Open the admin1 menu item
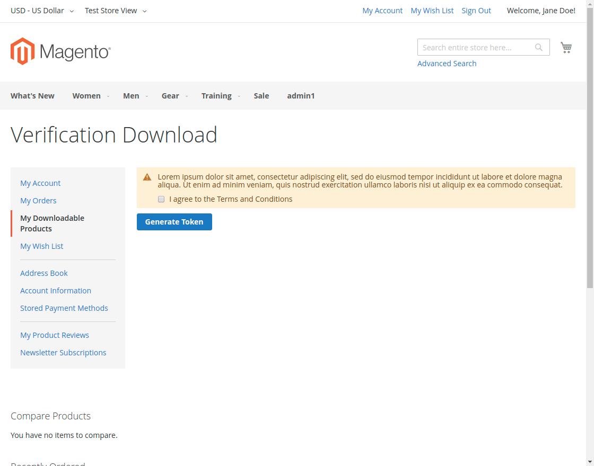The width and height of the screenshot is (594, 466). coord(301,96)
